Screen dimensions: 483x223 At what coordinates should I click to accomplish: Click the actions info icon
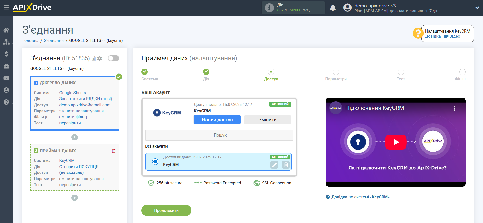click(x=269, y=8)
